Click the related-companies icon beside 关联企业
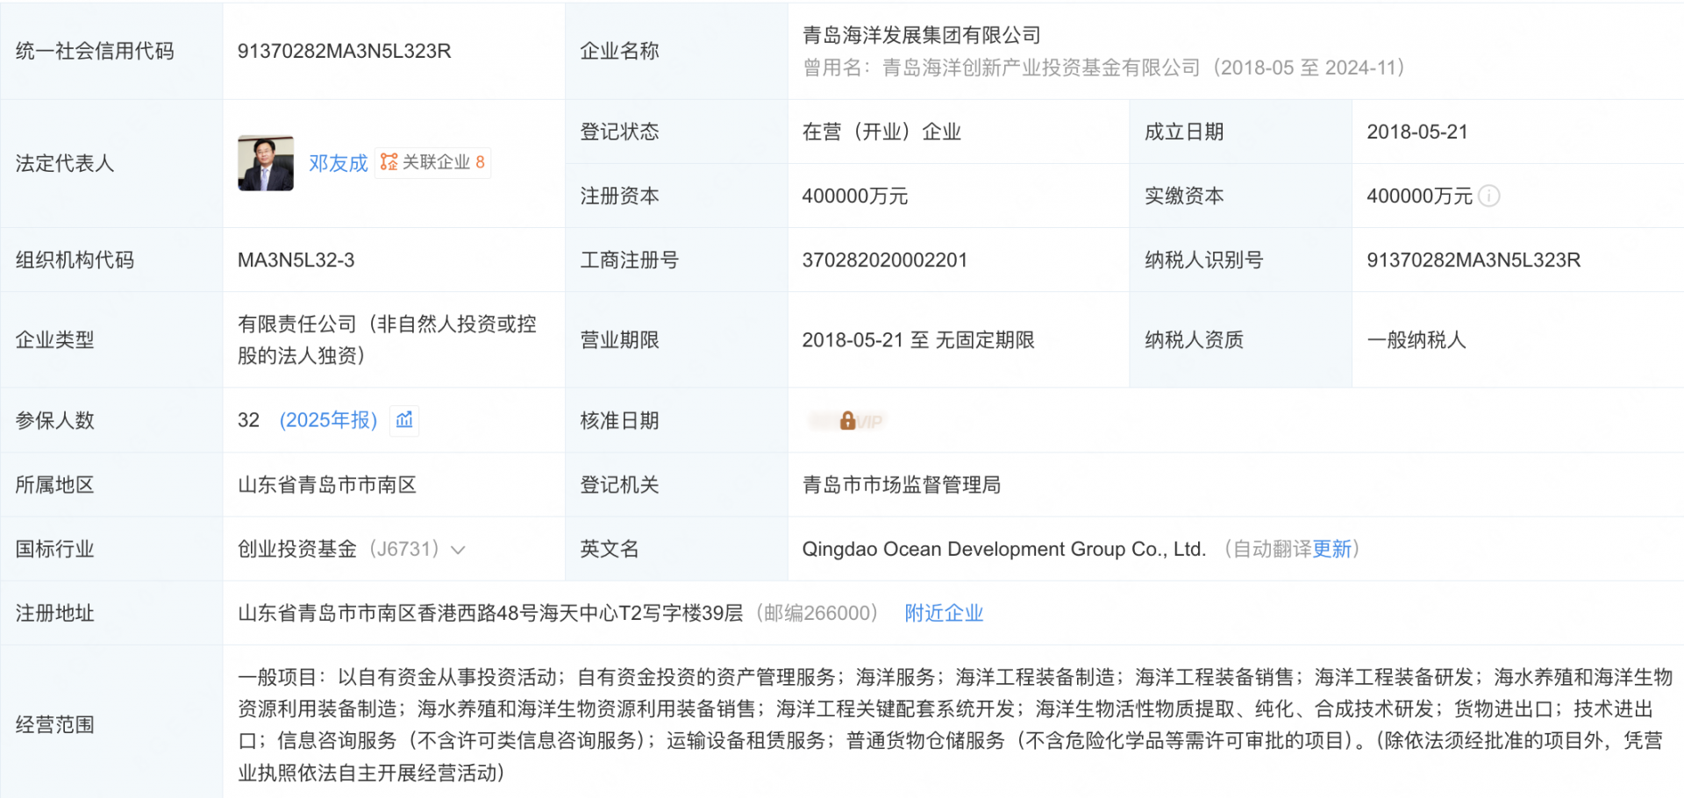 click(x=389, y=162)
